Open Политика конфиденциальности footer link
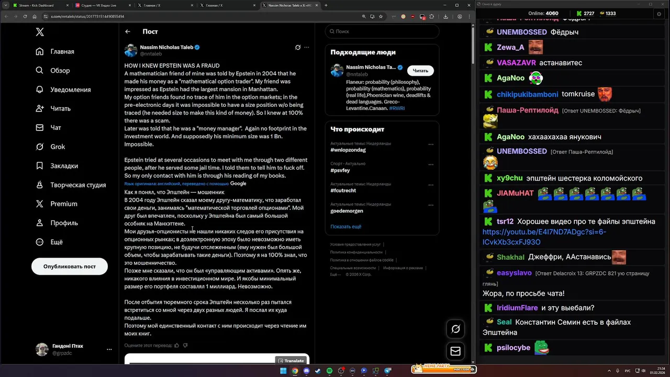Image resolution: width=670 pixels, height=377 pixels. click(356, 252)
